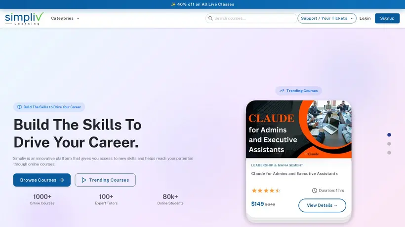Open the Claude for Admins course thumbnail
This screenshot has width=405, height=227.
(299, 129)
